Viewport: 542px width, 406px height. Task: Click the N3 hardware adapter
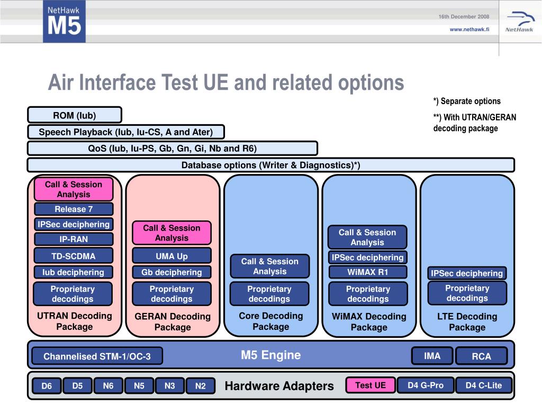pos(170,385)
